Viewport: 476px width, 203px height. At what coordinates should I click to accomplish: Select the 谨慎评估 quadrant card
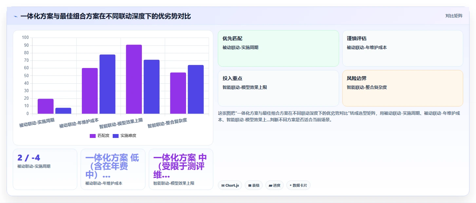[x=403, y=48]
